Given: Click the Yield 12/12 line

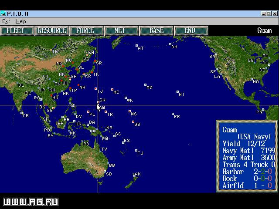Looking at the screenshot, I should click(x=244, y=144).
